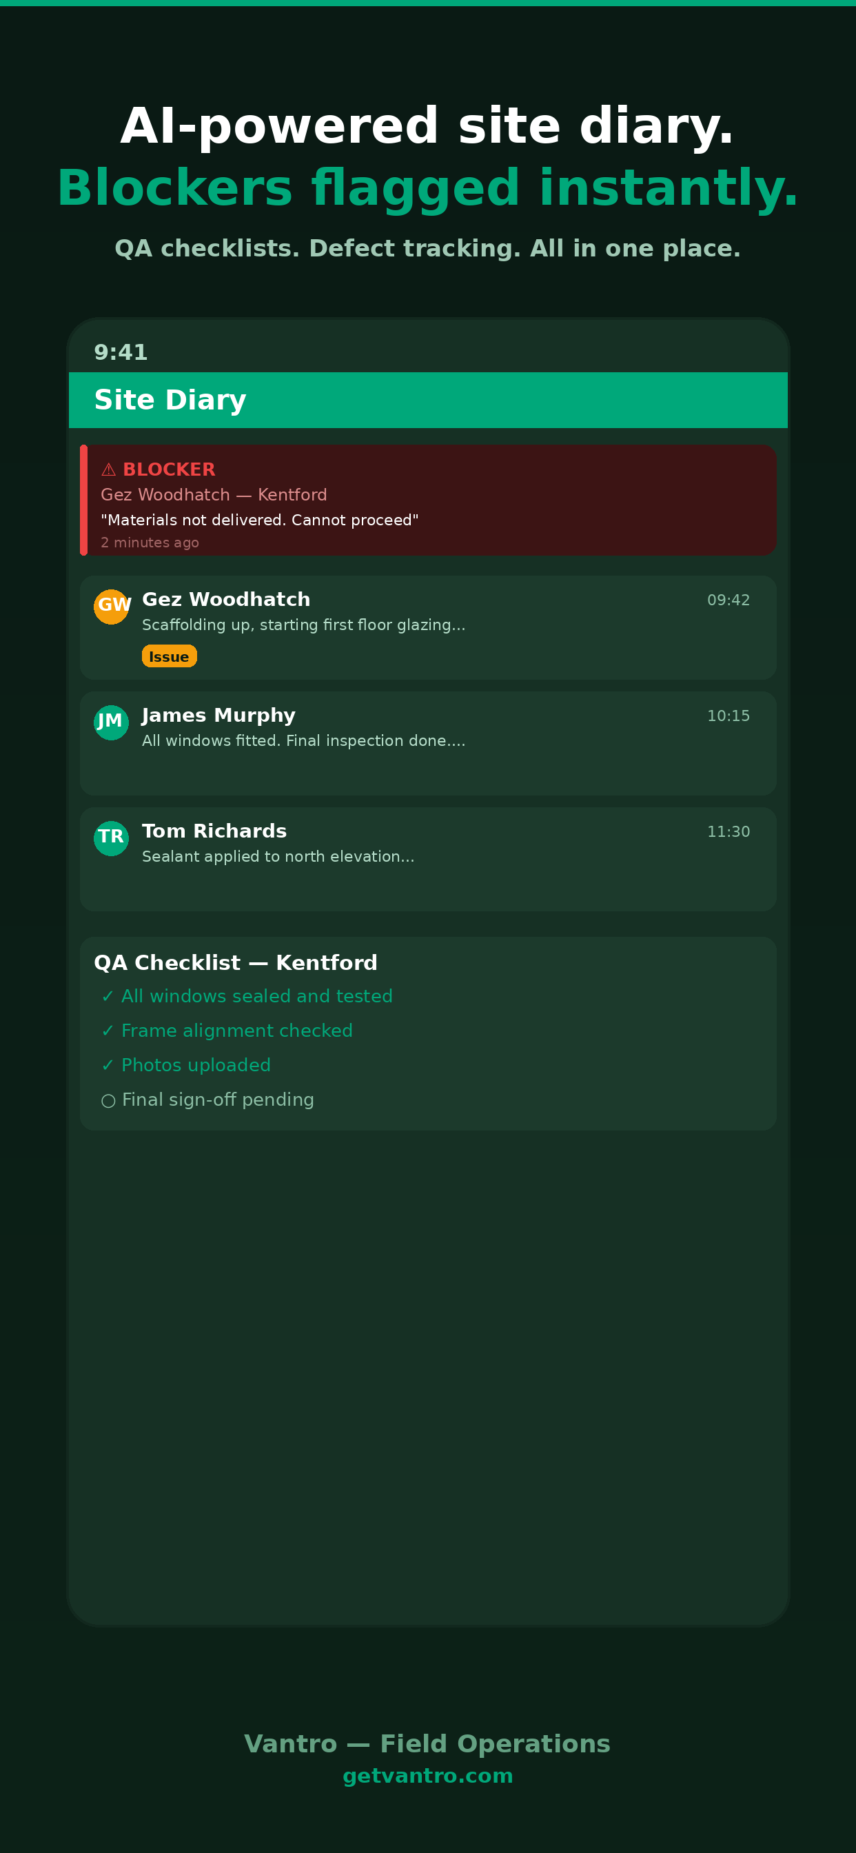Open the Site Diary header bar
Viewport: 856px width, 1853px height.
428,400
